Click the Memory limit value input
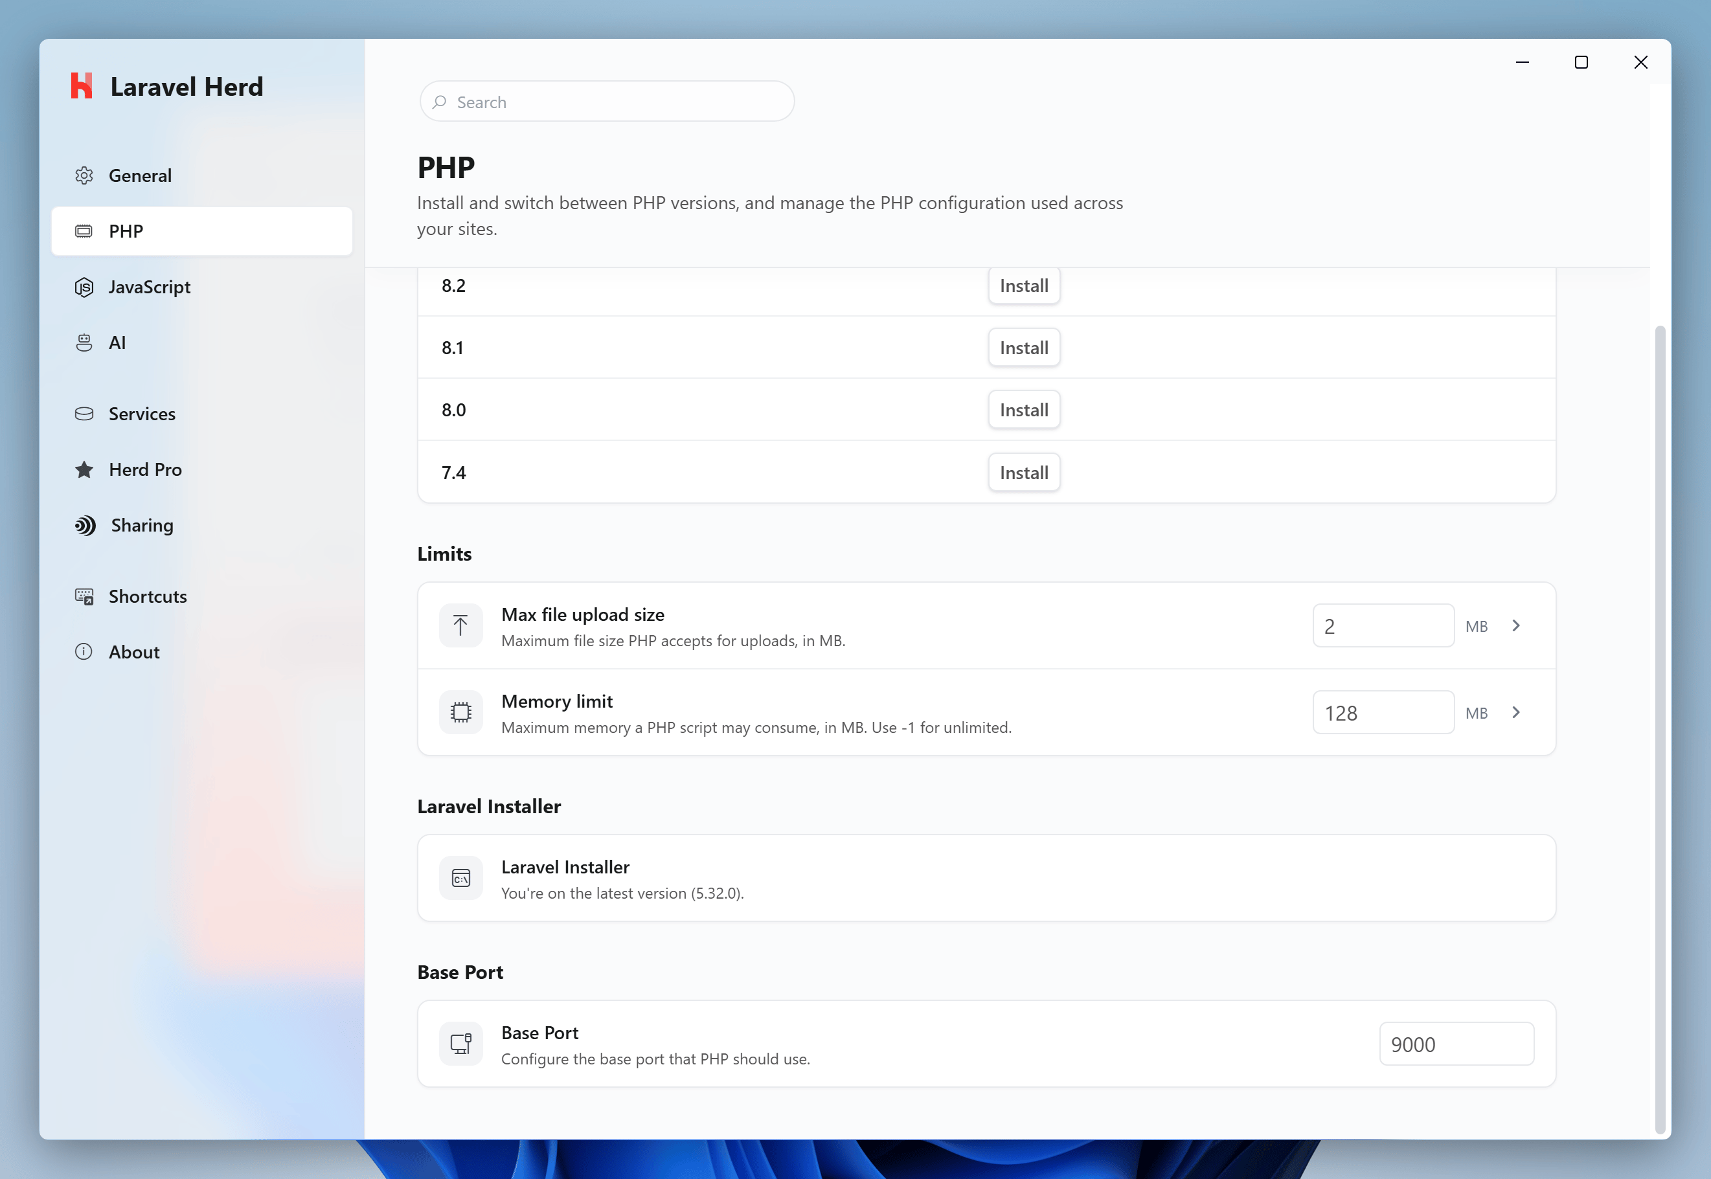The image size is (1711, 1179). pos(1383,712)
